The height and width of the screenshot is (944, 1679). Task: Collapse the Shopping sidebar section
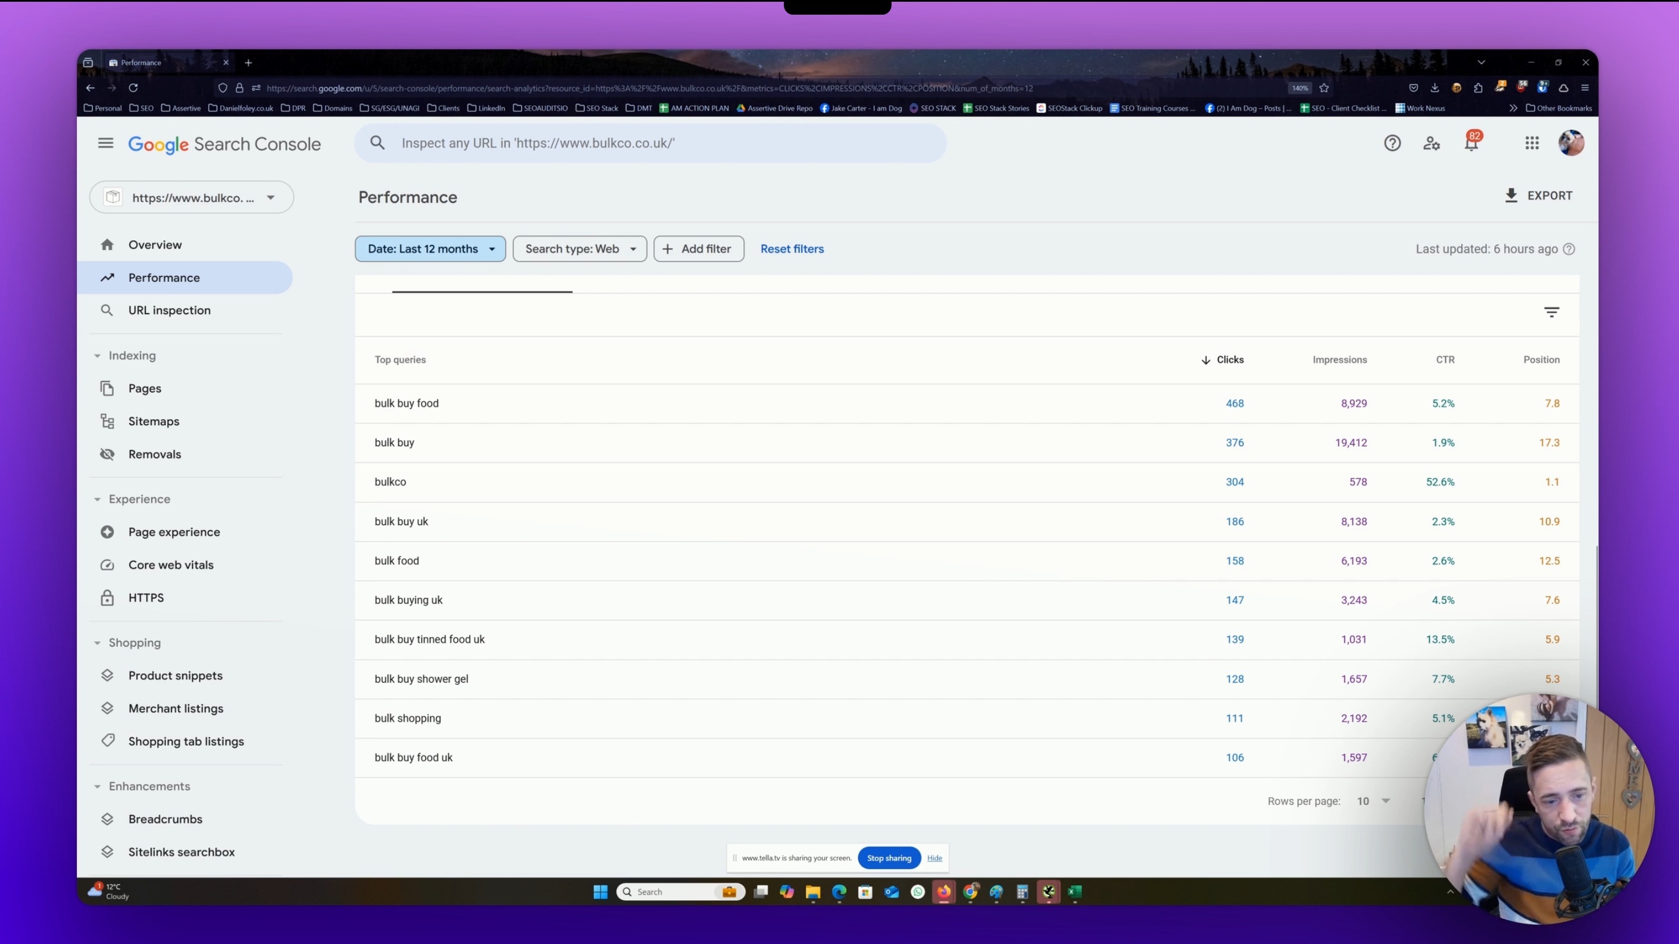pos(98,642)
